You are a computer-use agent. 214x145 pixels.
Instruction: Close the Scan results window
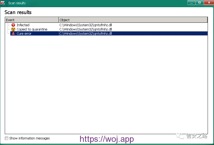pos(209,3)
